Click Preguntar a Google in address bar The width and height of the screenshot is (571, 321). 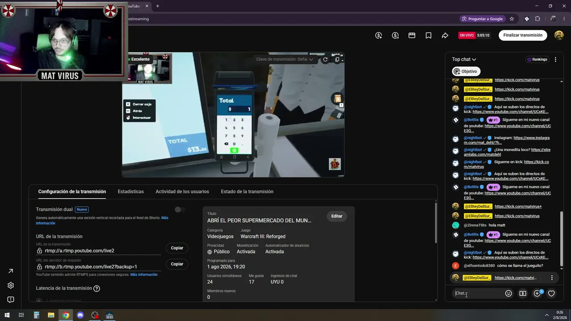click(x=482, y=19)
